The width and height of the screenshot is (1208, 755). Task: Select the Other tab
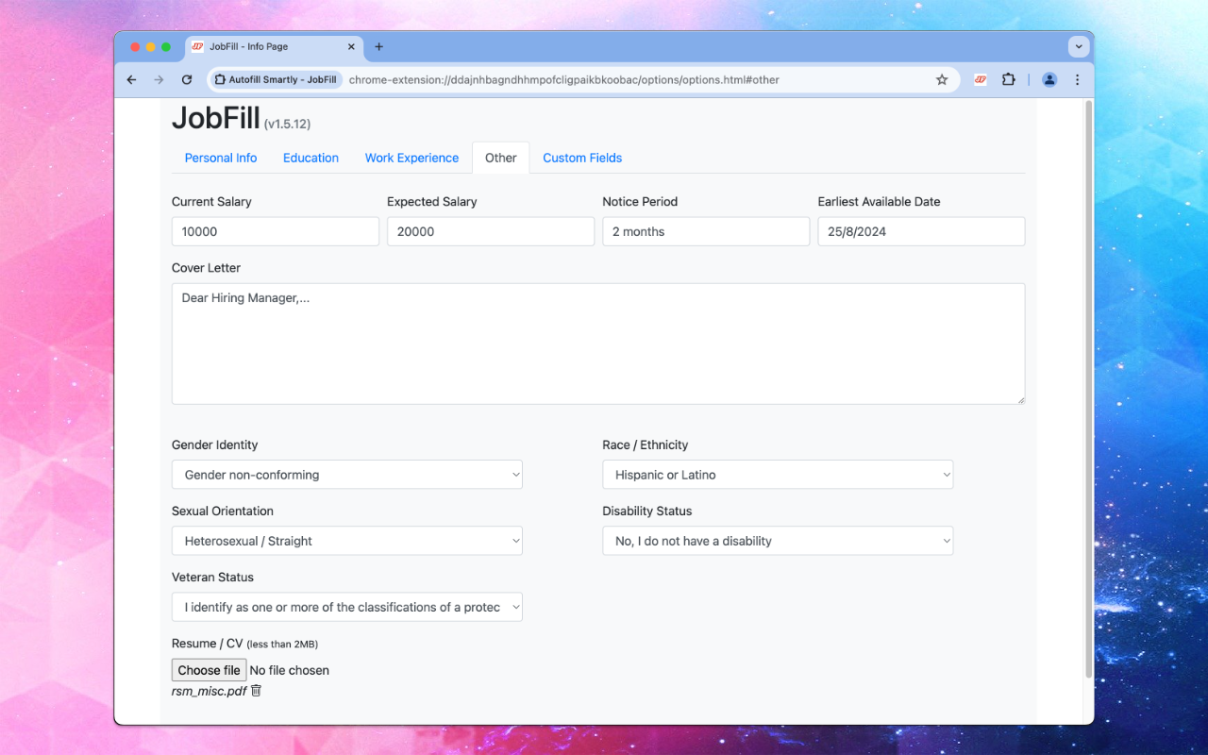[501, 158]
